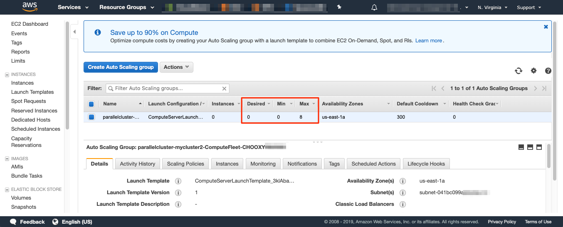Open table settings gear icon
The height and width of the screenshot is (227, 563).
533,71
